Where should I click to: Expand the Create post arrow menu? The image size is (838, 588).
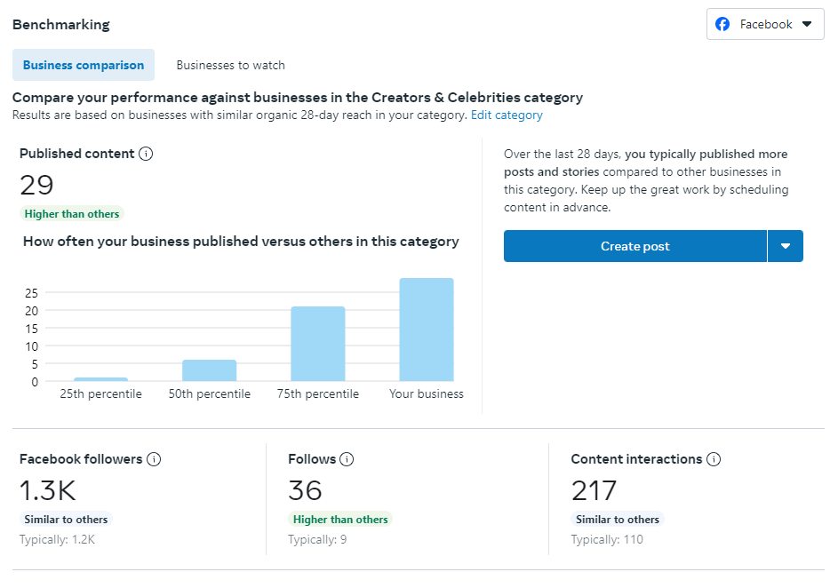click(x=786, y=246)
